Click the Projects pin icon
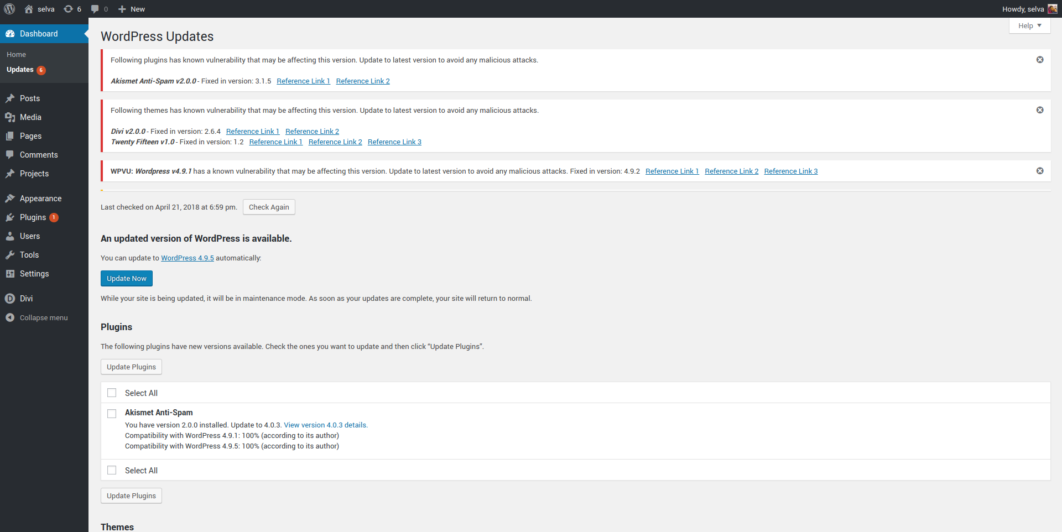The width and height of the screenshot is (1062, 532). pos(10,174)
